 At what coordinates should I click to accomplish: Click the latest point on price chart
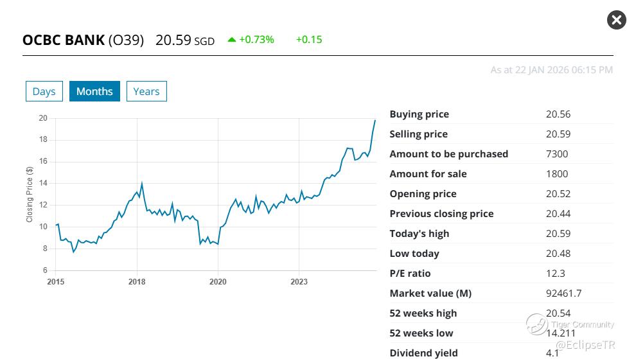tap(375, 121)
